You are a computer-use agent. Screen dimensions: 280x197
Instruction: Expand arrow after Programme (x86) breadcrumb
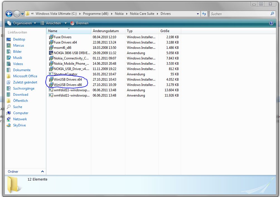click(x=112, y=14)
